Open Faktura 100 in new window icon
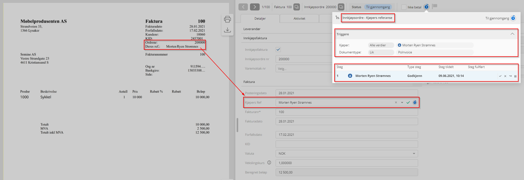524x180 pixels. pos(297,7)
